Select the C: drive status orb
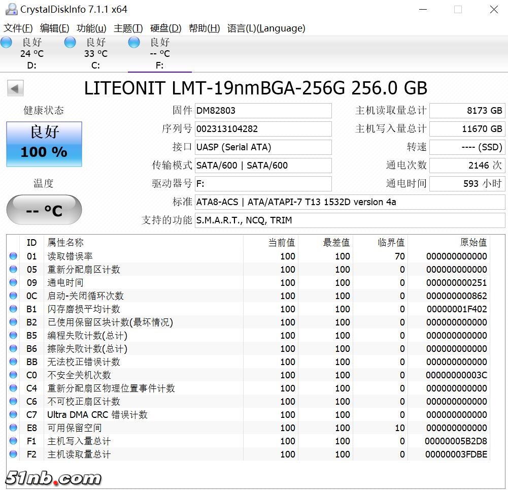Screen dimensions: 508x490 pos(70,43)
